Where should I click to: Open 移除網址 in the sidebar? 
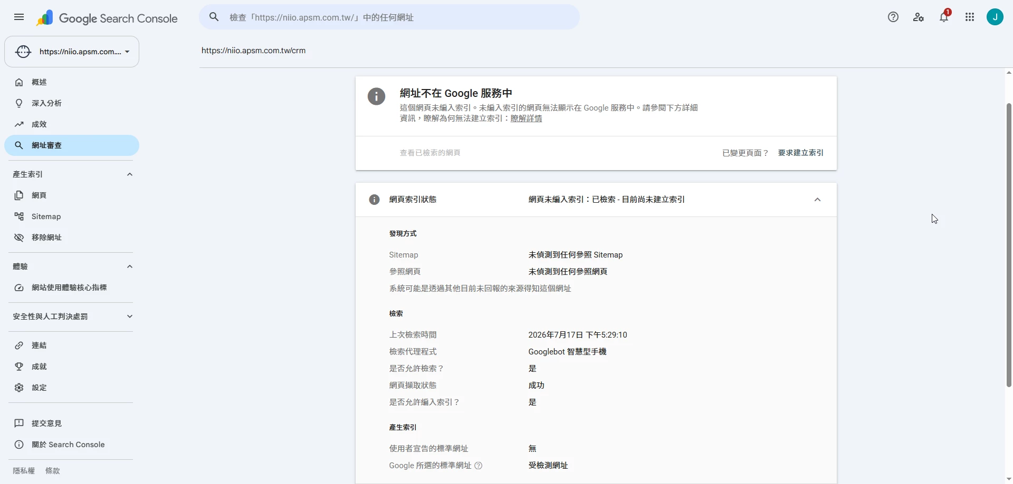pyautogui.click(x=72, y=238)
